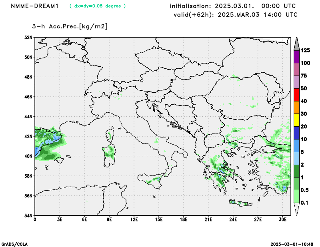The height and width of the screenshot is (247, 320).
Task: Click the 00:00 UTC initialisation time
Action: 278,6
